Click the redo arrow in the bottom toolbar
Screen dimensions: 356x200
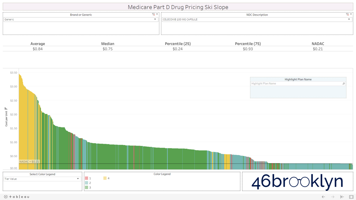333,197
